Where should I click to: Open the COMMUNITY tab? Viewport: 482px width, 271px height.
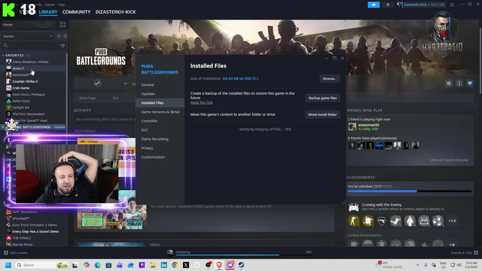coord(76,12)
